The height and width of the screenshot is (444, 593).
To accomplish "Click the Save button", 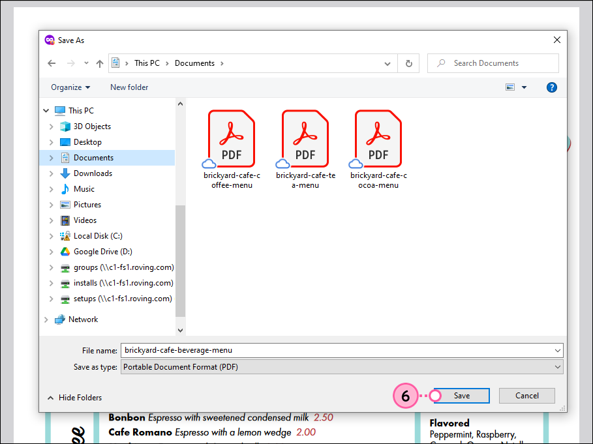I will pyautogui.click(x=461, y=396).
